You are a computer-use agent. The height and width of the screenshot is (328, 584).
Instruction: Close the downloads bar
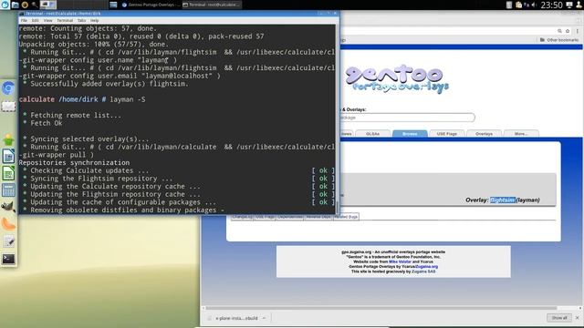click(578, 318)
